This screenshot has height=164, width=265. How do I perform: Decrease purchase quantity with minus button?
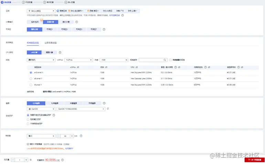tap(13, 160)
